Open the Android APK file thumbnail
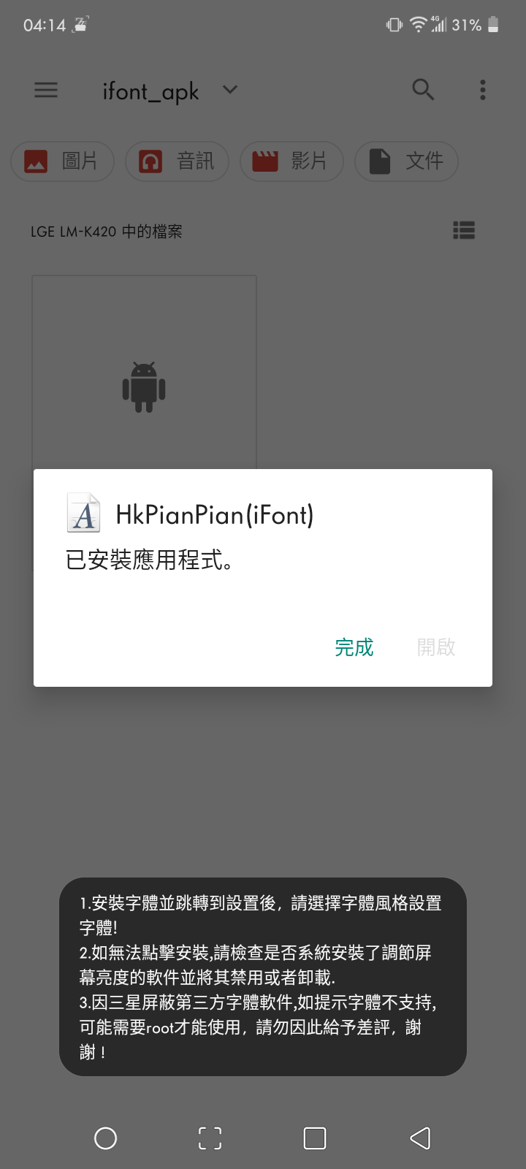Screen dimensions: 526x1169 coord(144,373)
